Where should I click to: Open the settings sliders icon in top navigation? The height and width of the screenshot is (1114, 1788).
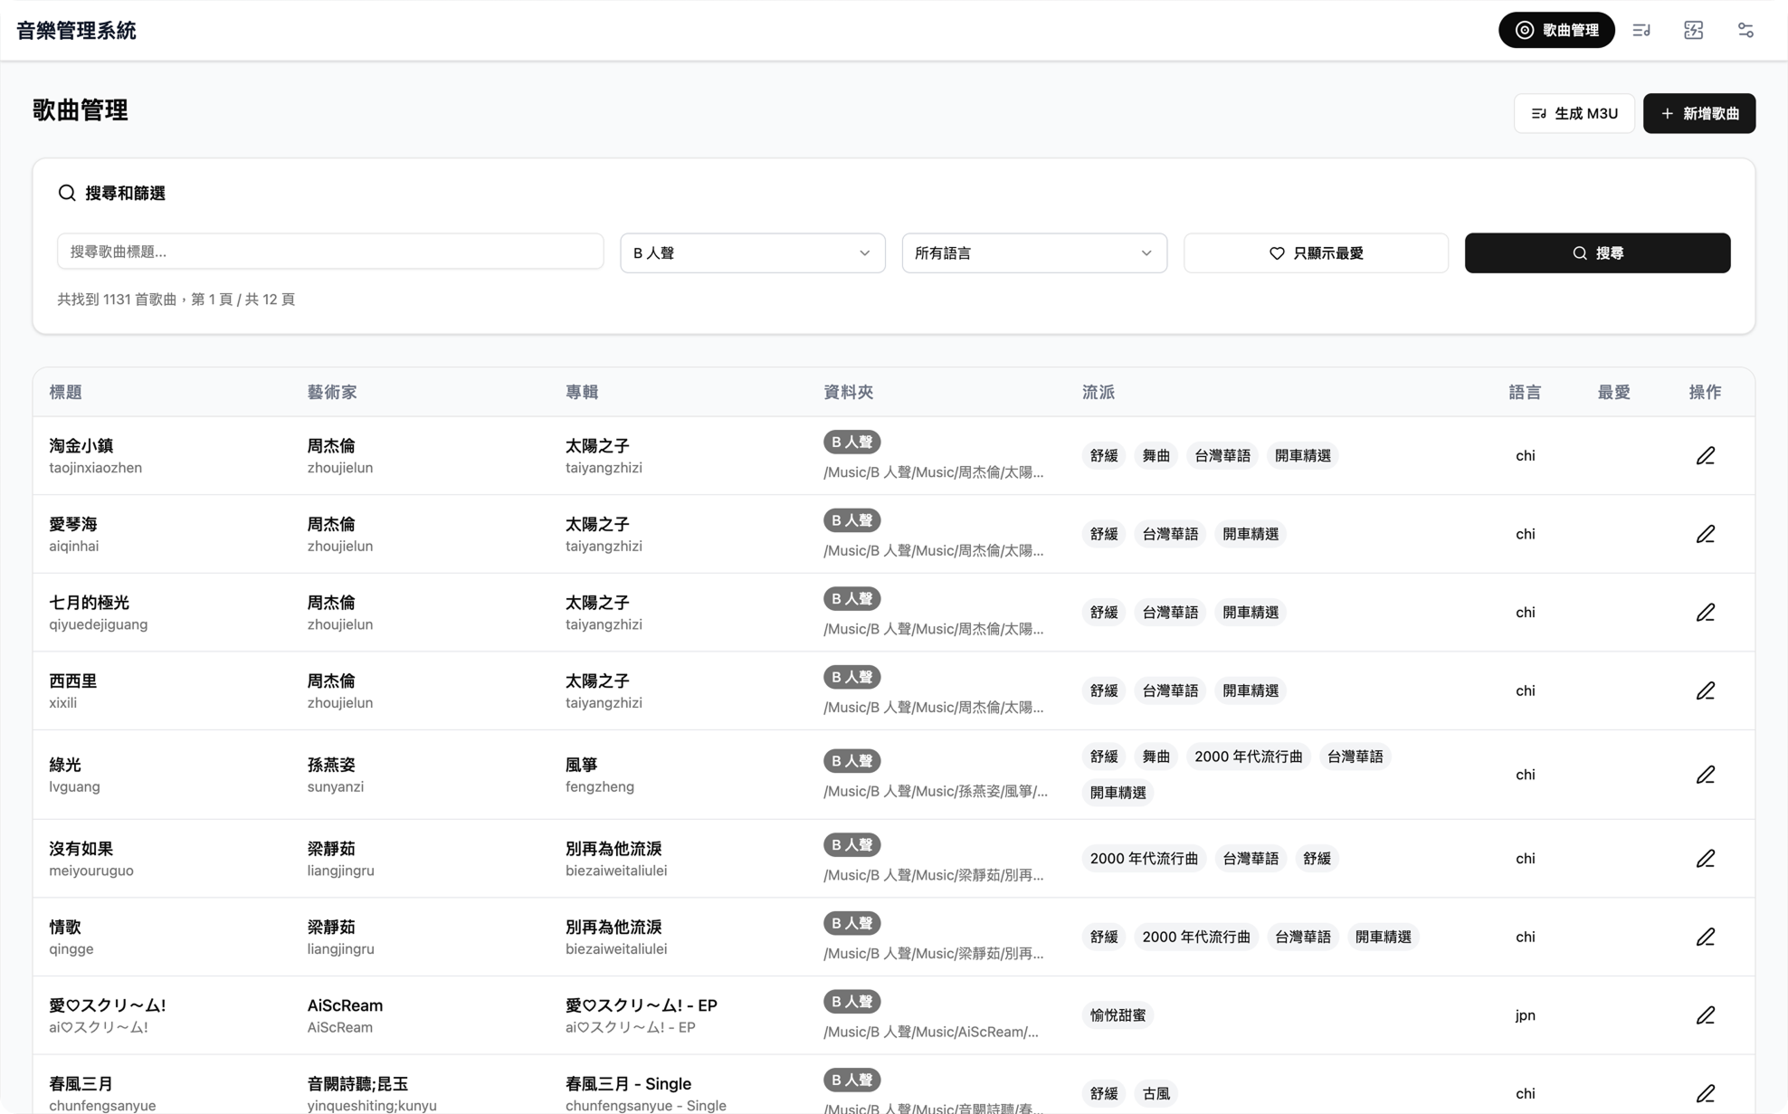(1745, 30)
